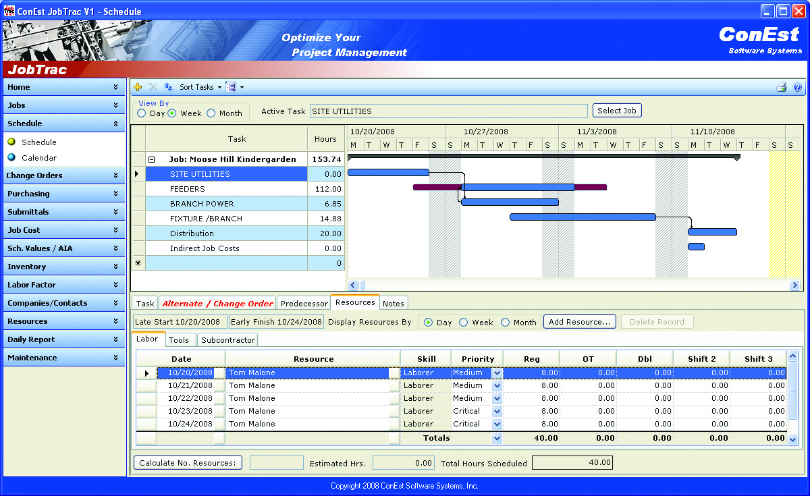Click the yellow plus add task icon
The height and width of the screenshot is (496, 810).
[x=138, y=87]
